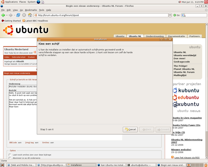The height and width of the screenshot is (167, 208).
Task: Switch to 'ubuntu@ubuntu: ~' terminal in taskbar
Action: (x=141, y=165)
